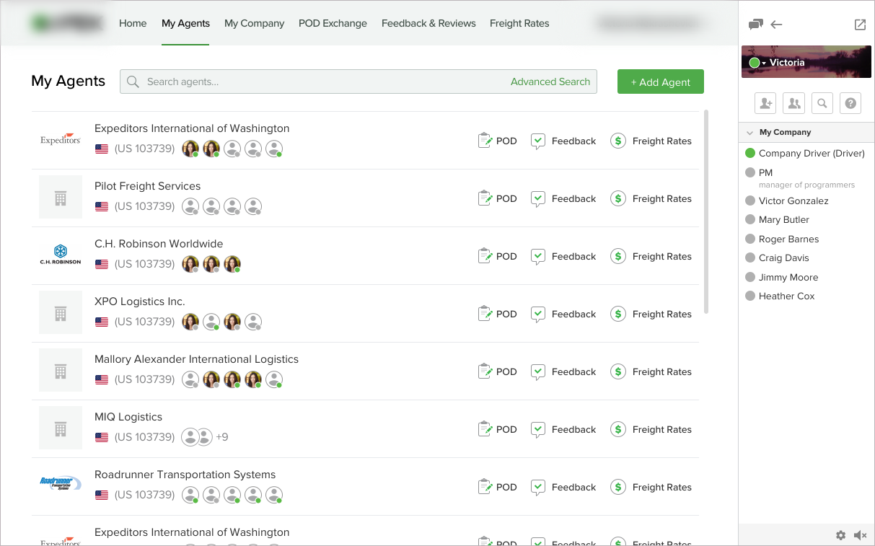Click the chat search magnifier icon
The height and width of the screenshot is (546, 875).
point(822,103)
